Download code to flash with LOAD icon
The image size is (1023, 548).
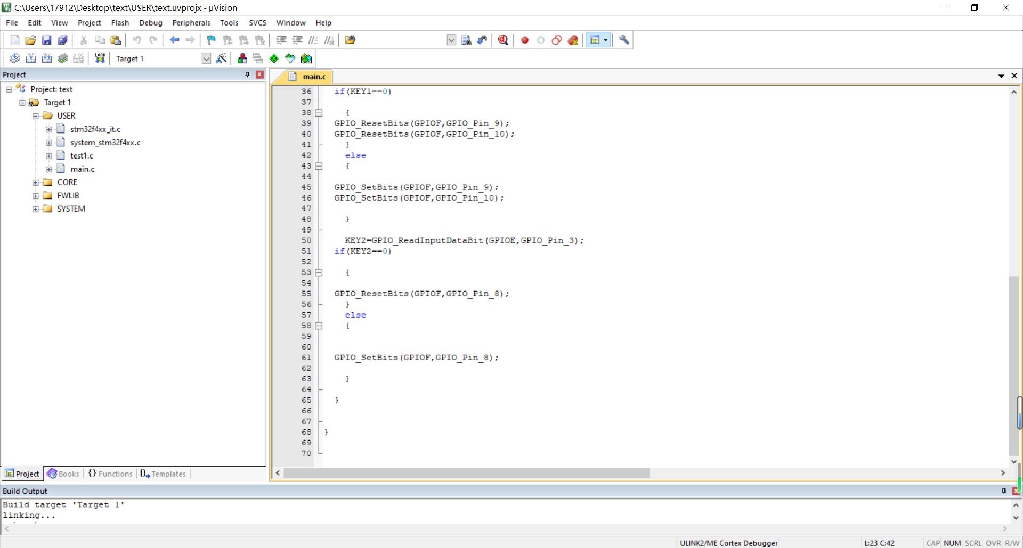[x=100, y=59]
